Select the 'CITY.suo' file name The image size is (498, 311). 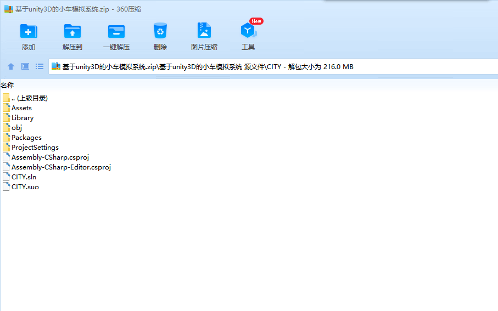pyautogui.click(x=25, y=186)
